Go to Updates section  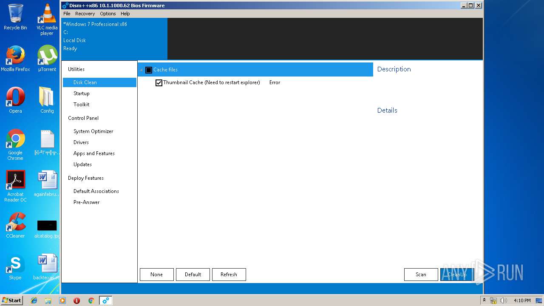(x=82, y=164)
